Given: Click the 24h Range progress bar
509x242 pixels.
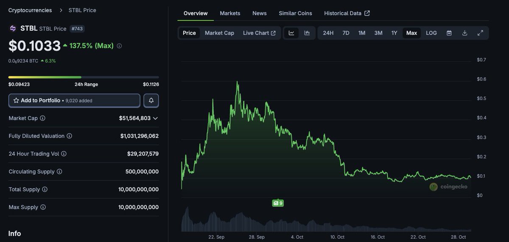Looking at the screenshot, I should click(x=84, y=77).
